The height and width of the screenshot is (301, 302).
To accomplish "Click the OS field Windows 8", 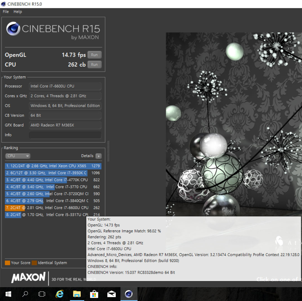I will coord(65,106).
